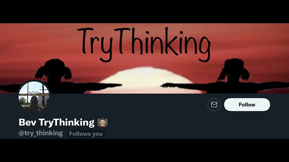The width and height of the screenshot is (289, 162).
Task: Open direct message via envelope icon
Action: 214,105
